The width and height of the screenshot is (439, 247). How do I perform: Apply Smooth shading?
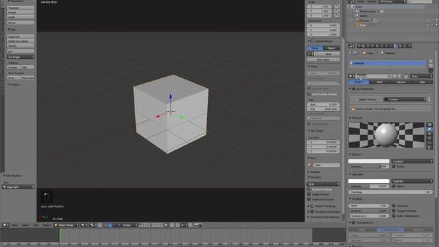(13, 67)
